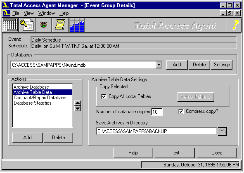The image size is (244, 173).
Task: Click Delete button under Actions list
Action: [58, 138]
